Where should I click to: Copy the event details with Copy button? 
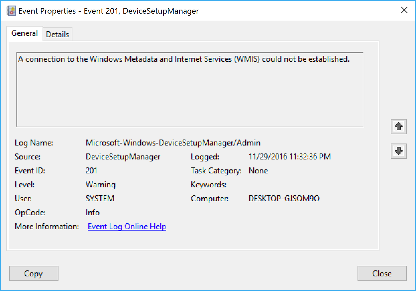coord(34,273)
